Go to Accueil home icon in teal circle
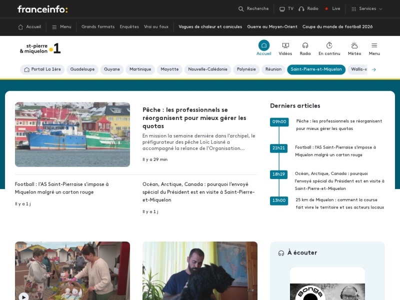Image resolution: width=400 pixels, height=300 pixels. tap(264, 45)
